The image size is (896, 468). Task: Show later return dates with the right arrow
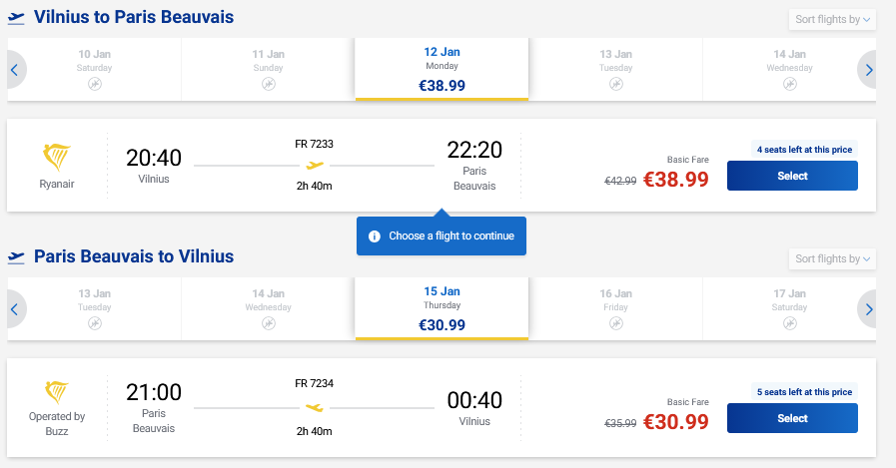868,309
